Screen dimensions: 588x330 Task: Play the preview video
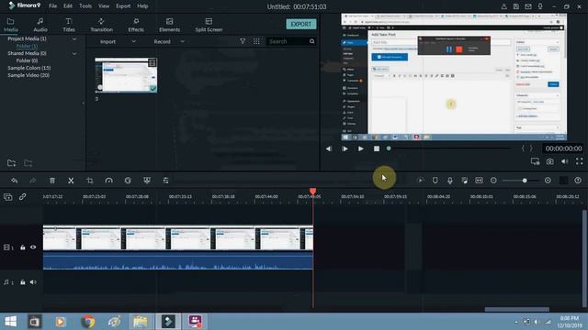pos(360,148)
